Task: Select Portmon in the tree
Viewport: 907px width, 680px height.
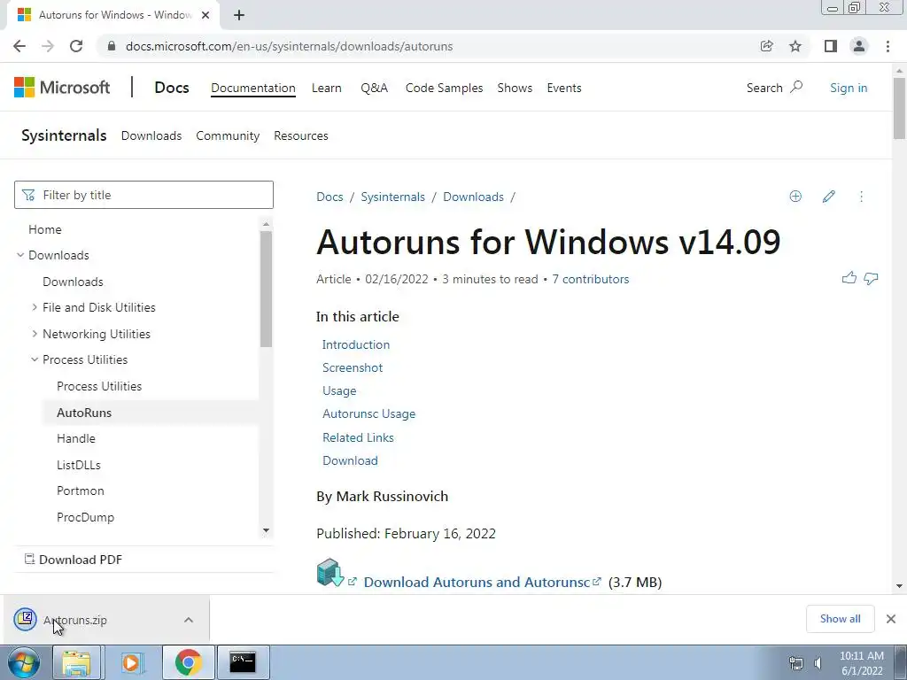Action: (81, 491)
